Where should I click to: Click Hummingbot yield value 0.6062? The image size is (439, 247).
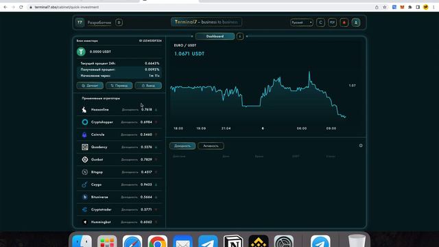[146, 222]
